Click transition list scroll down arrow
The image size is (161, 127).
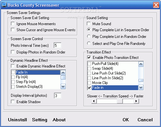[x=141, y=88]
